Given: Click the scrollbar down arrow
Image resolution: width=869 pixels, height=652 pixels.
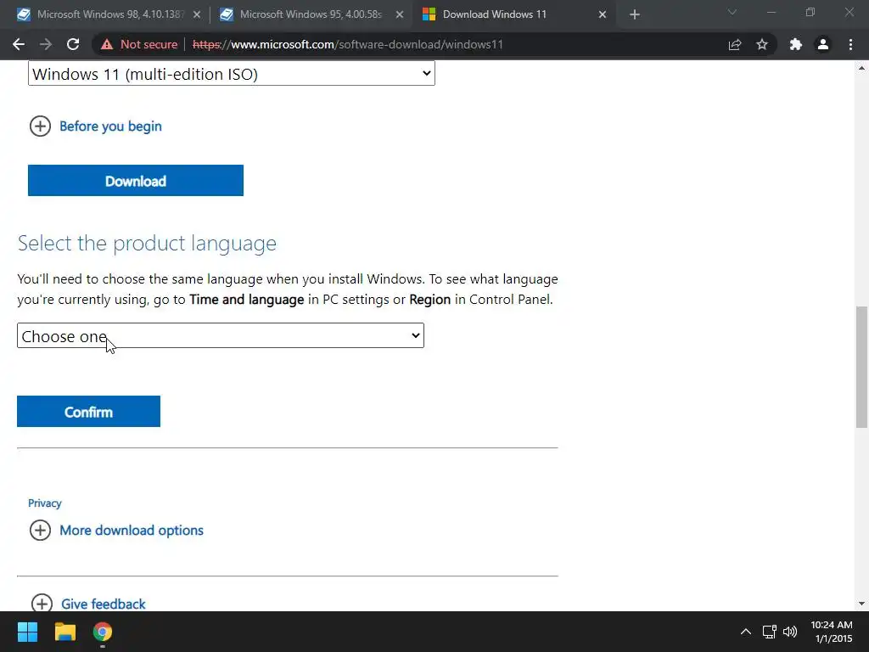Looking at the screenshot, I should click(x=861, y=604).
